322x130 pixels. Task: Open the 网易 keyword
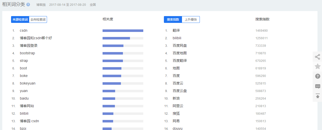click(x=176, y=121)
